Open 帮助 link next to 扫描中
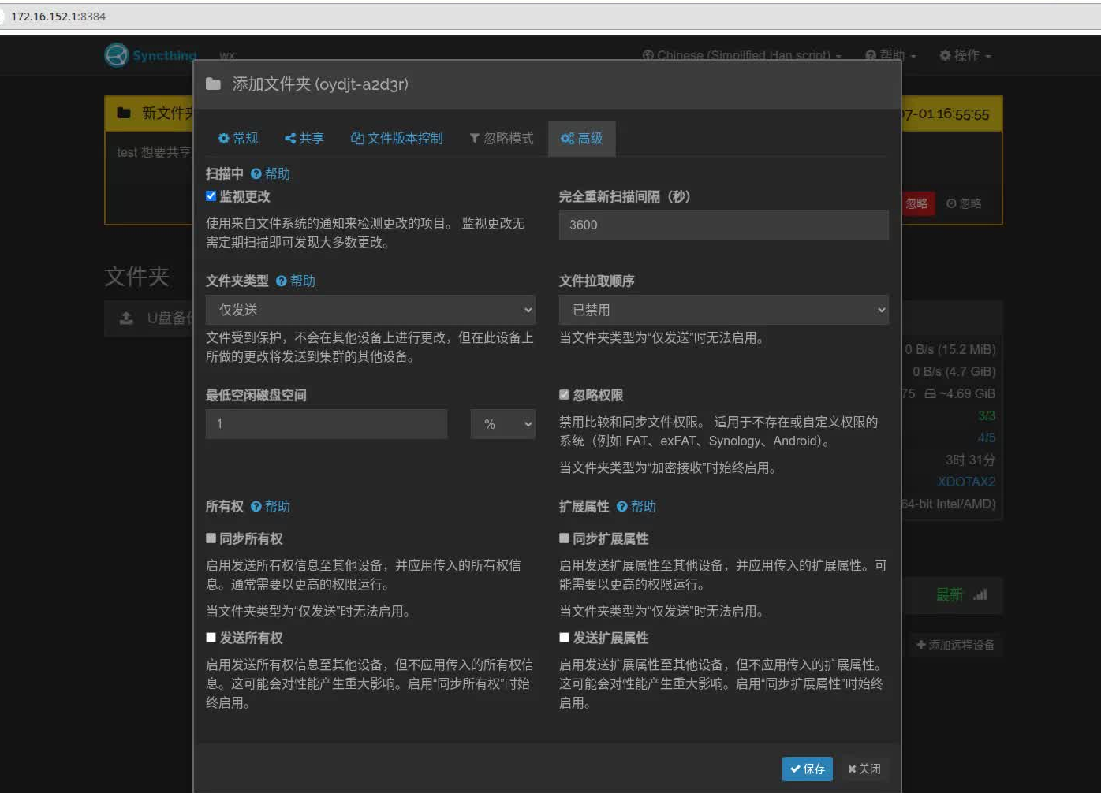Screen dimensions: 1101x793 tap(271, 173)
